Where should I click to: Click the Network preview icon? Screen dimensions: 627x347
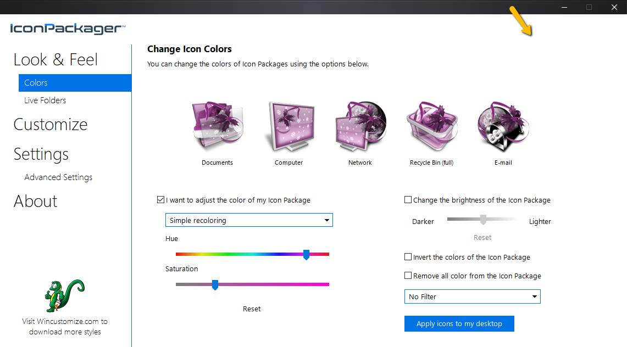(x=360, y=126)
